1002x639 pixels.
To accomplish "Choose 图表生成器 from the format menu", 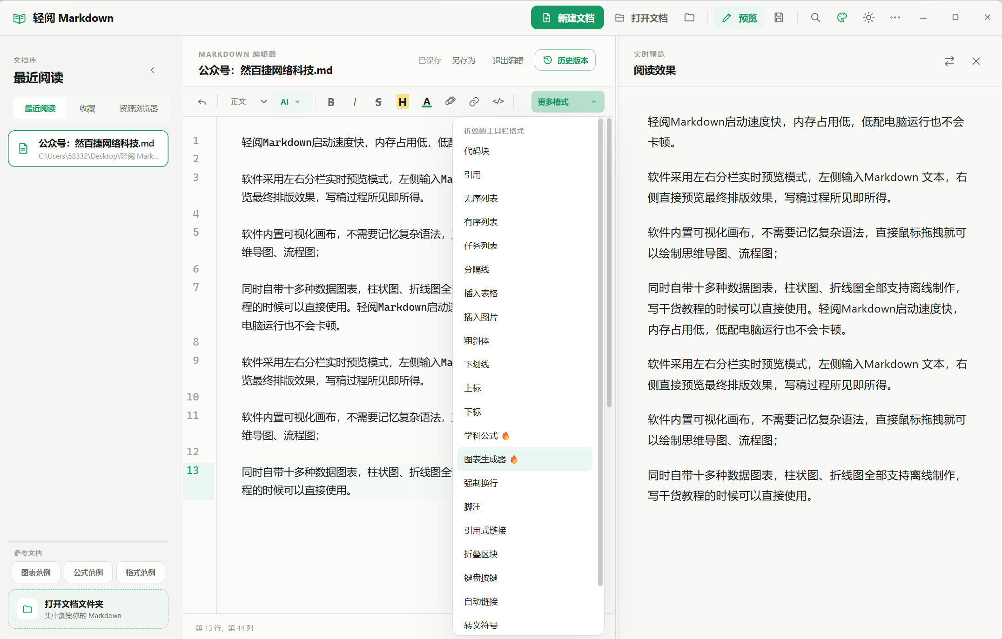I will 525,459.
